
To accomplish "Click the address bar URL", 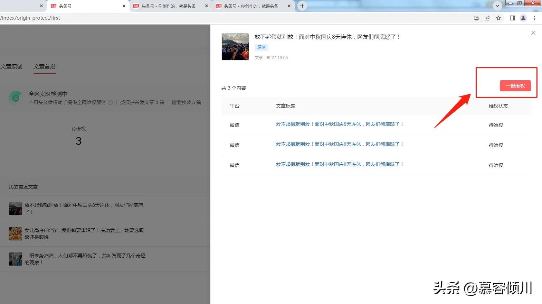I will pos(30,18).
